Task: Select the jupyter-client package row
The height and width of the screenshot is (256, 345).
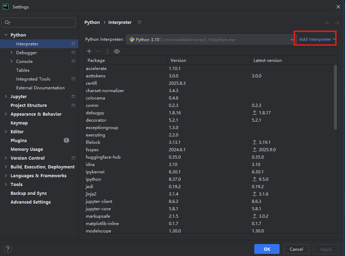Action: point(209,201)
